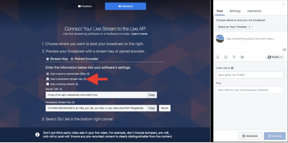The width and height of the screenshot is (288, 143).
Task: Enable Use a backup stream checkbox
Action: pos(48,84)
